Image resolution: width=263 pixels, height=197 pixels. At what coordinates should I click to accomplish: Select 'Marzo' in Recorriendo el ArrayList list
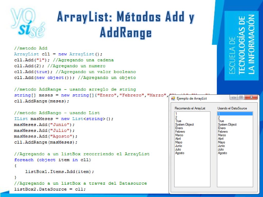click(179, 135)
